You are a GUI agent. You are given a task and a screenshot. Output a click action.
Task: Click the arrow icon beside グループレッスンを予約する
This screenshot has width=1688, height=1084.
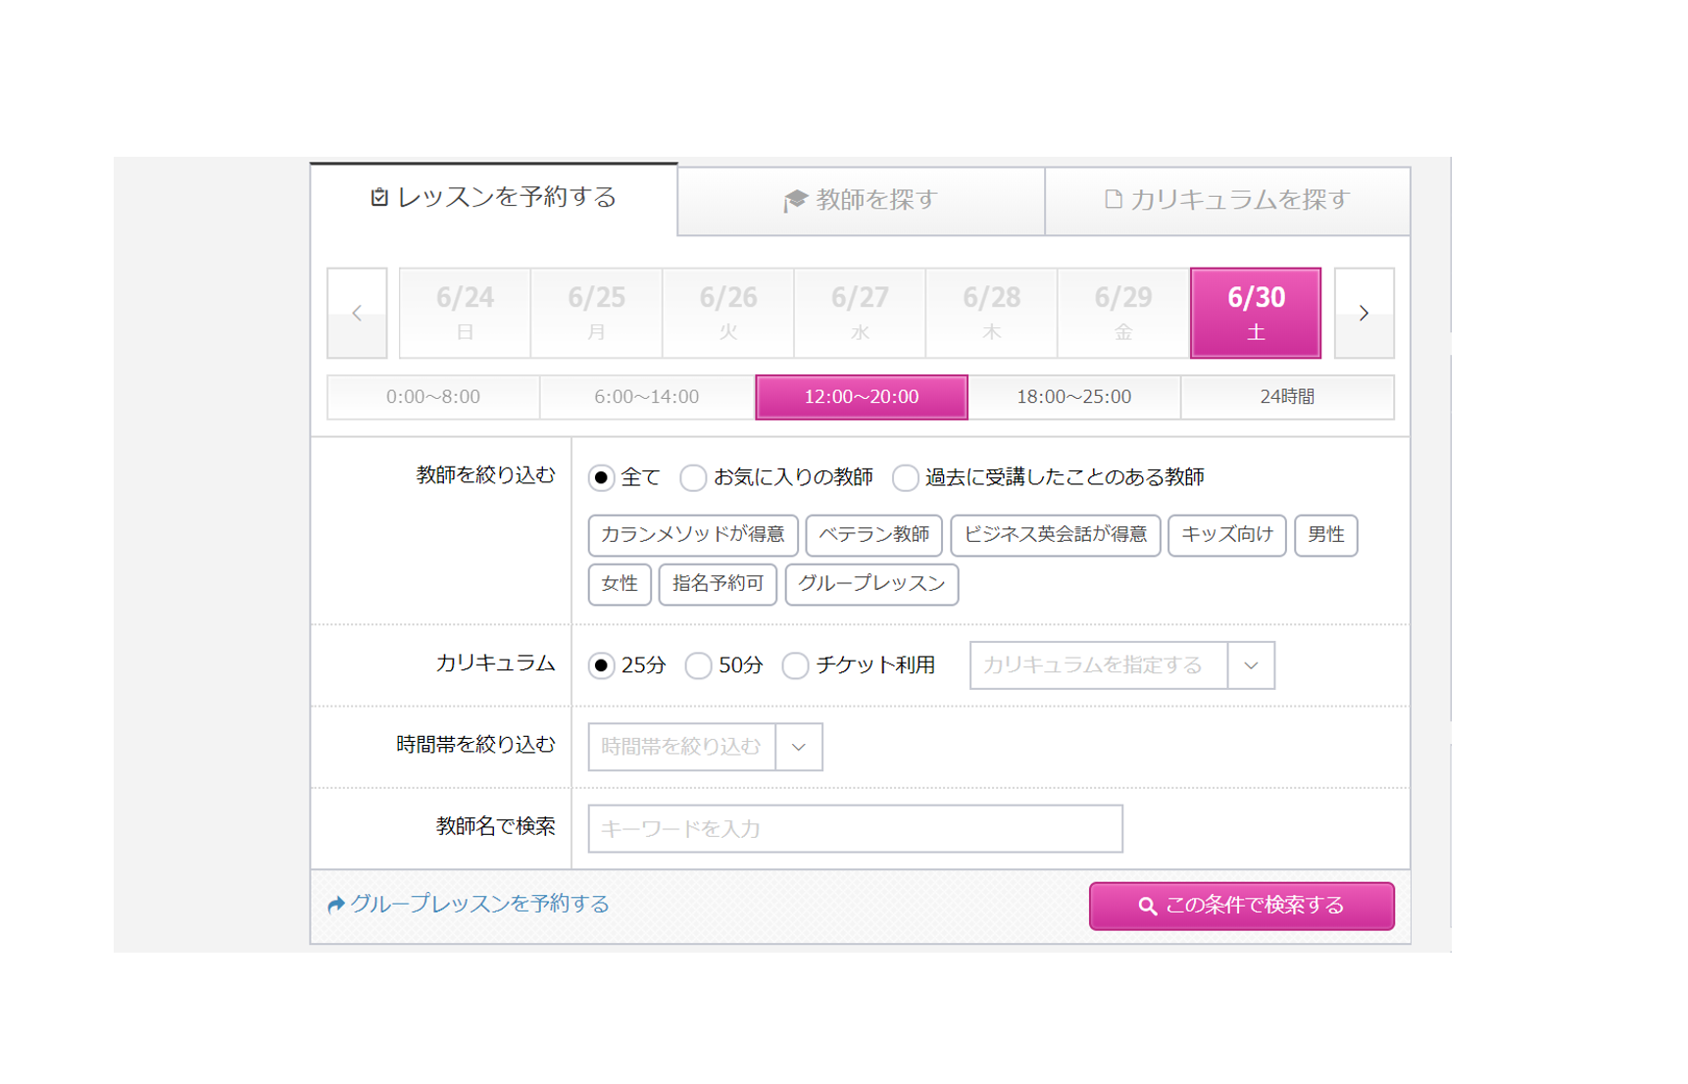pos(336,904)
